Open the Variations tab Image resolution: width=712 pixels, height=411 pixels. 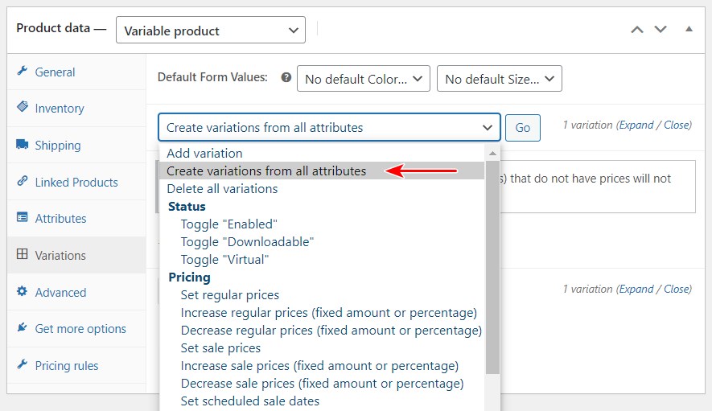point(76,255)
